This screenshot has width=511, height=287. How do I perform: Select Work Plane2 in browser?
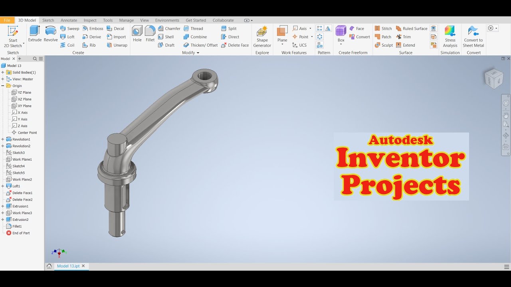[19, 179]
